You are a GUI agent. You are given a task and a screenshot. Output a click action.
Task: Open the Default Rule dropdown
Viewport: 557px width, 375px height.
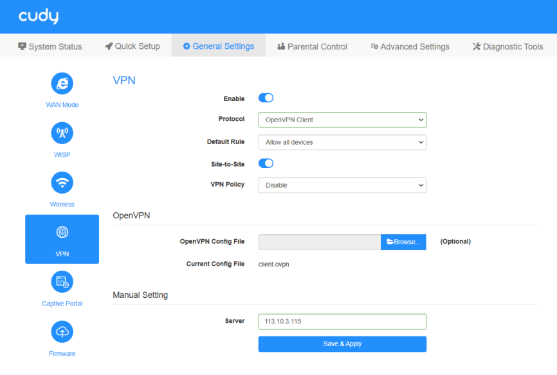click(x=342, y=142)
